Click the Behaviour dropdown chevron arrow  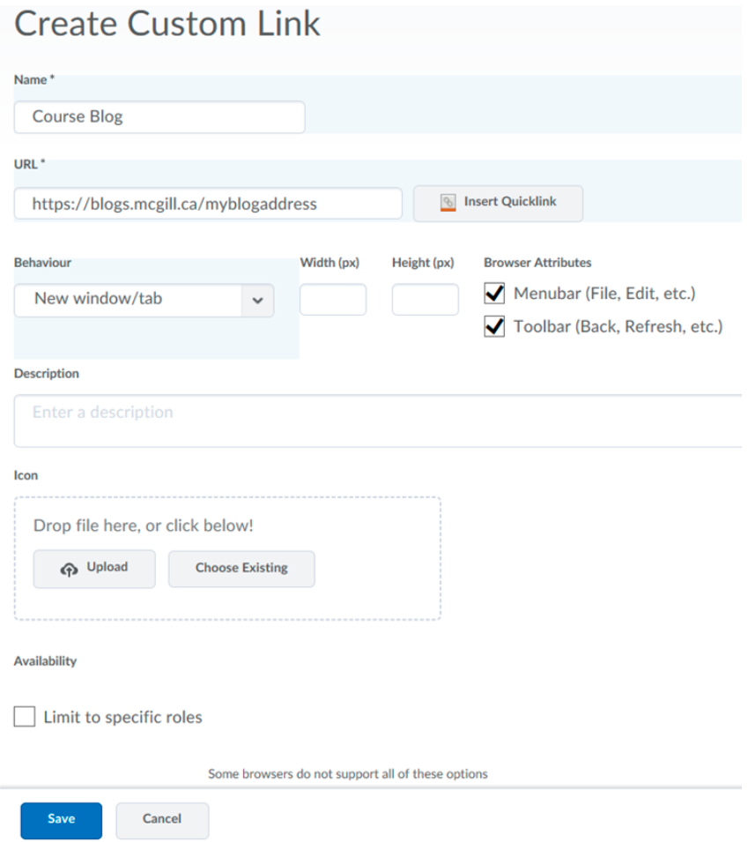pos(257,300)
